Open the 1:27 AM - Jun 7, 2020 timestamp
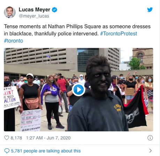 (48, 138)
